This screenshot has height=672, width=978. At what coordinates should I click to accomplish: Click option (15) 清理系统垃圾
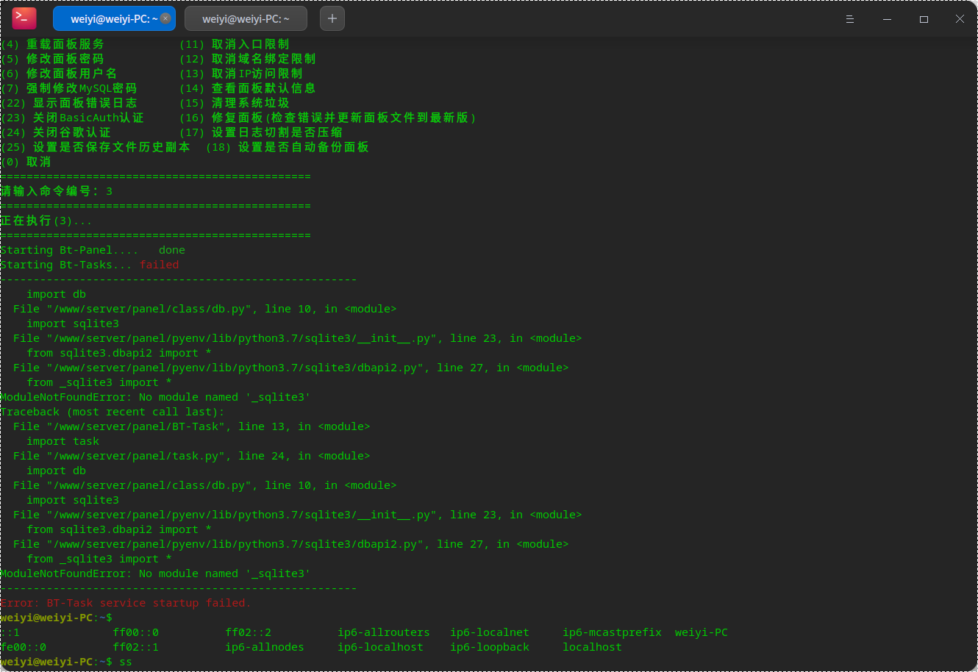click(235, 103)
